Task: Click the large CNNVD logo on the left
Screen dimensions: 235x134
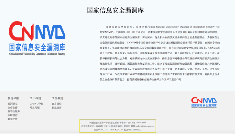Action: pyautogui.click(x=37, y=38)
